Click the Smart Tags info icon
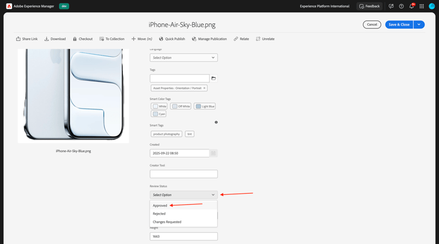The image size is (439, 244). [x=216, y=122]
